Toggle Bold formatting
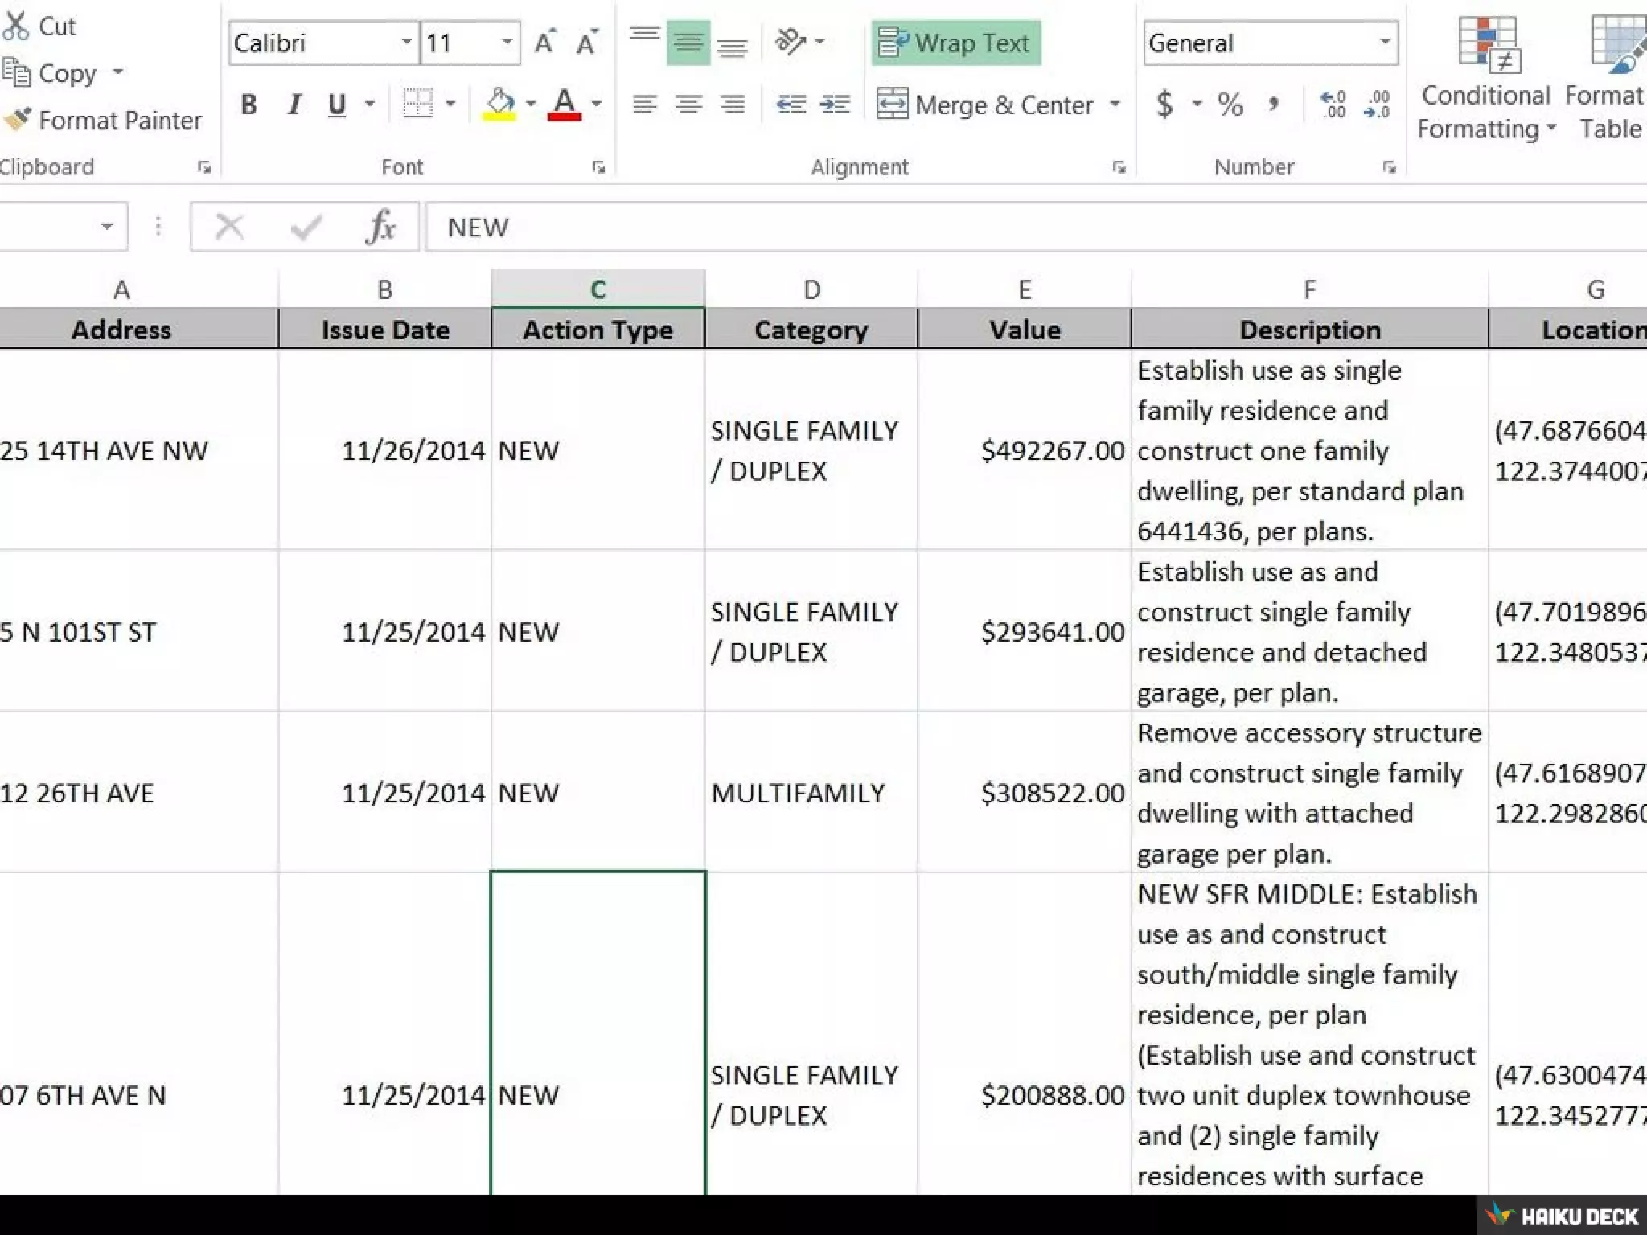Viewport: 1647px width, 1235px height. pos(249,105)
